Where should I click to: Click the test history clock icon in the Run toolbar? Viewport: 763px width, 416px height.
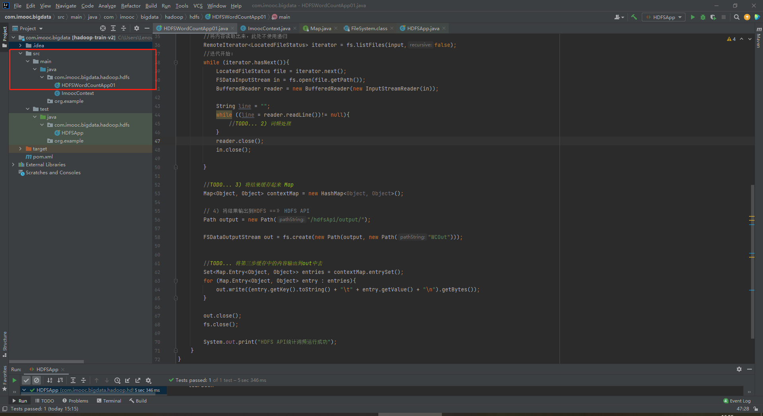point(117,380)
